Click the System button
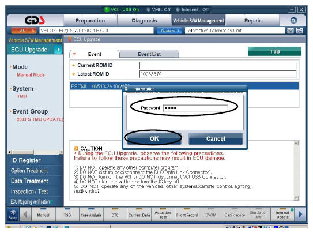The height and width of the screenshot is (233, 313). point(169,31)
